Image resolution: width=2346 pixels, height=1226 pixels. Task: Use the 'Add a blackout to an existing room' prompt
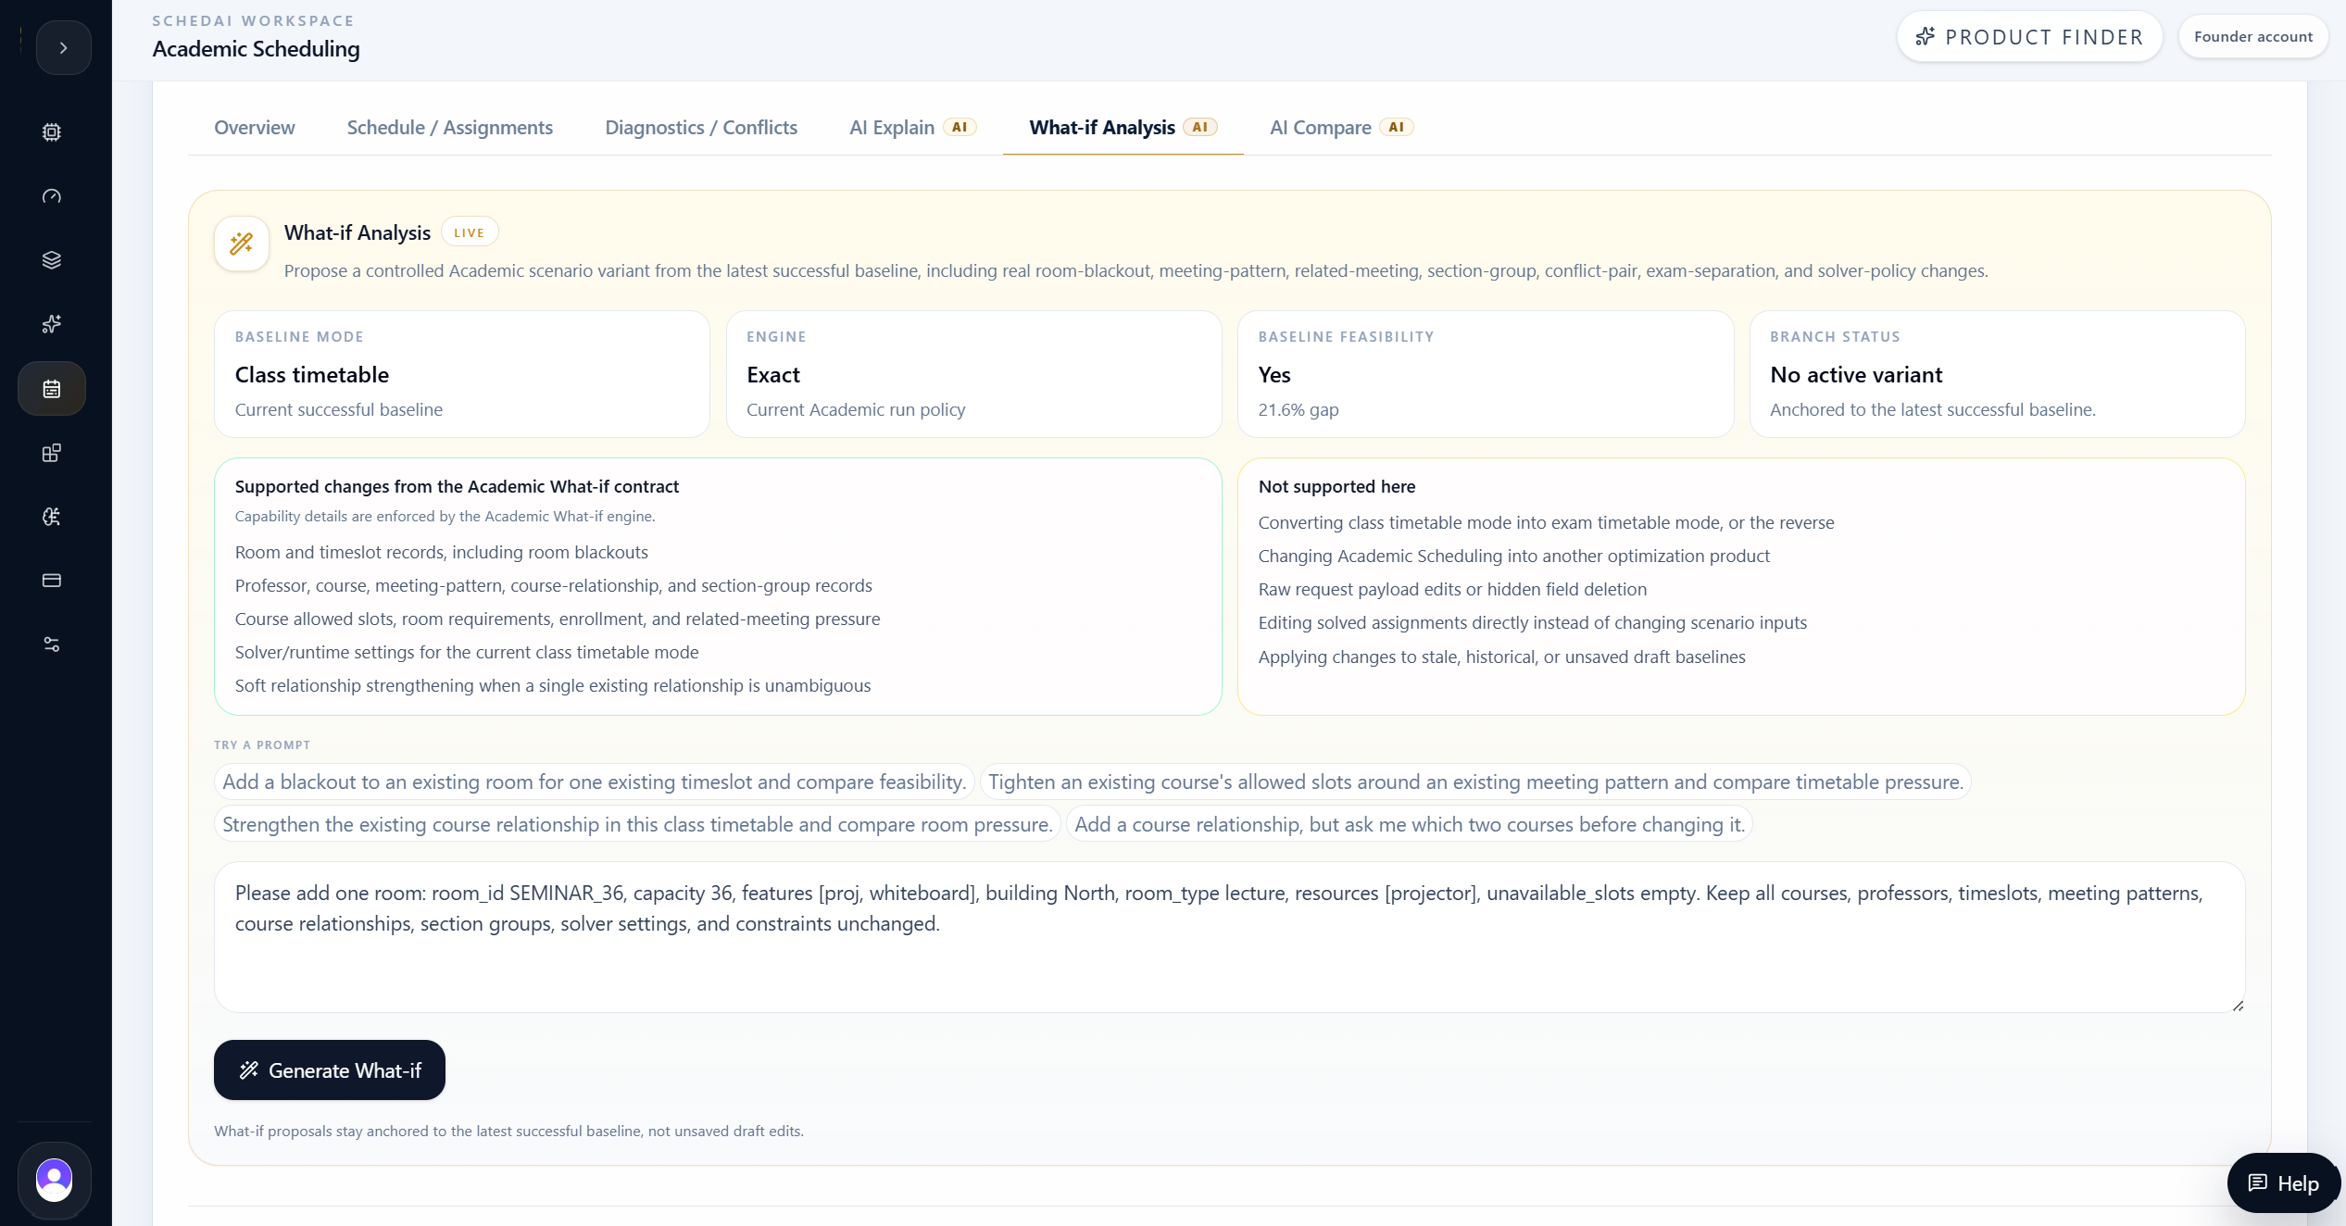coord(594,782)
